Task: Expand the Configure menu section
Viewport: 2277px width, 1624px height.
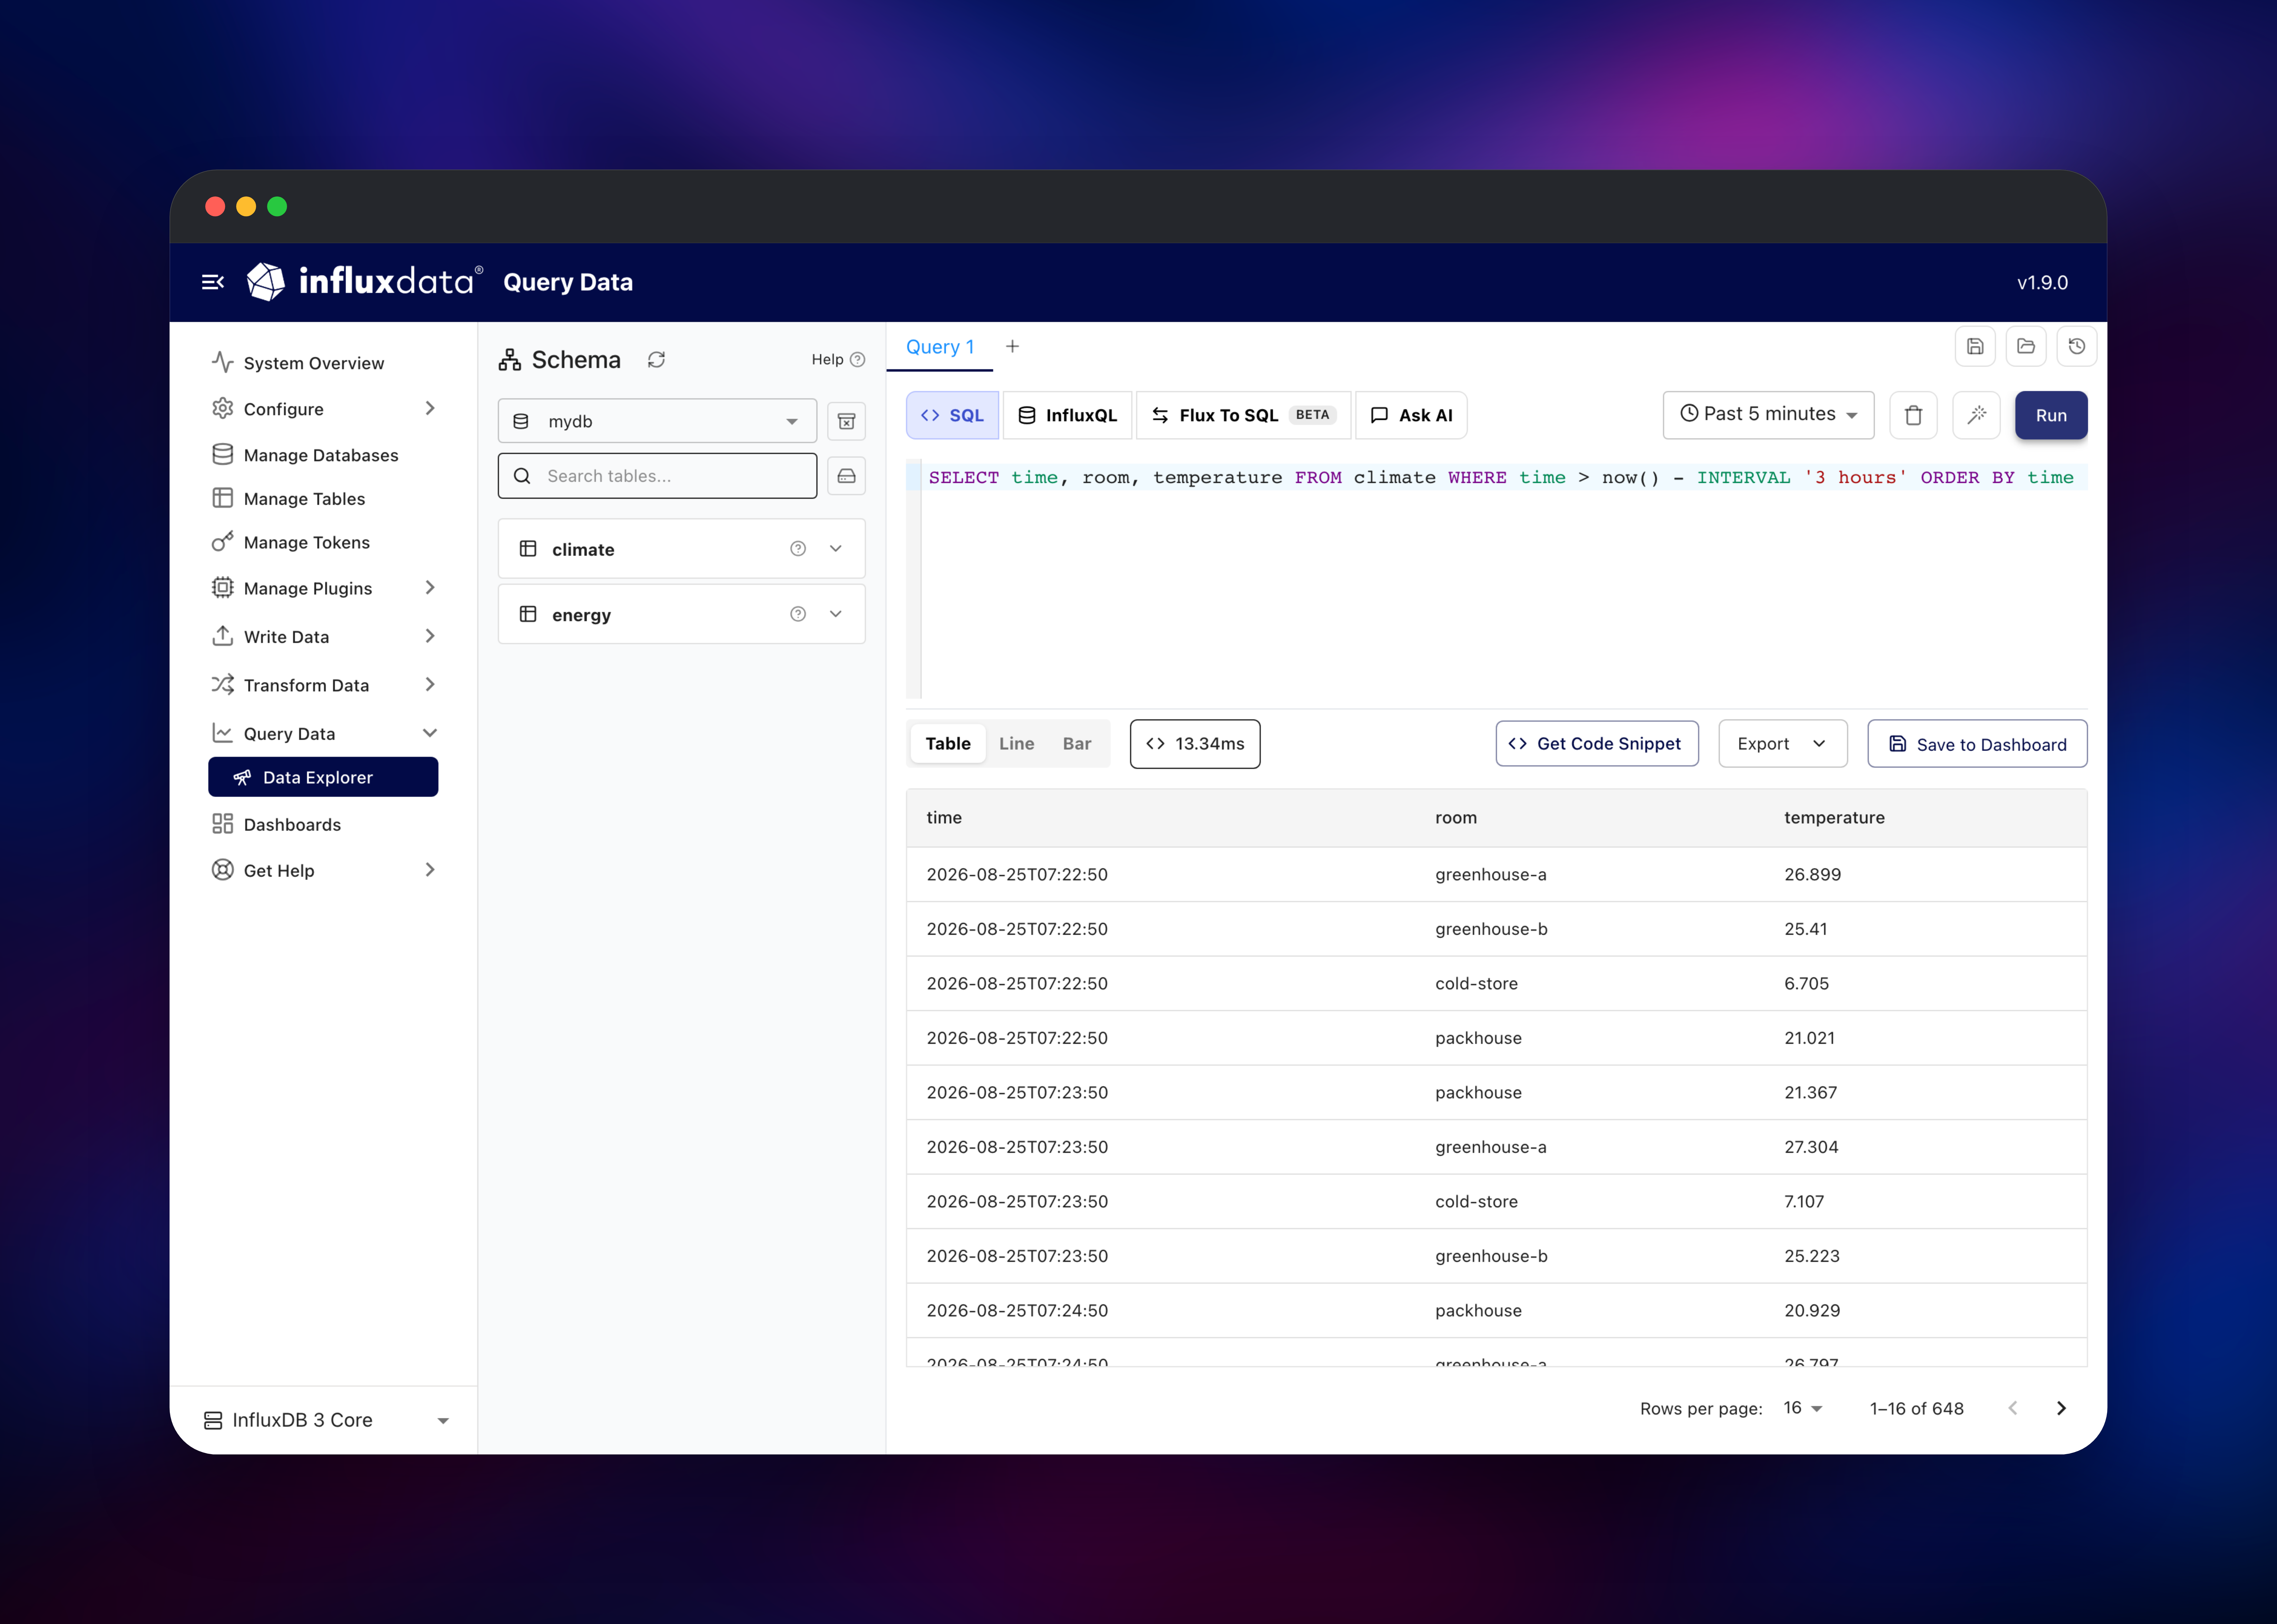Action: (x=323, y=409)
